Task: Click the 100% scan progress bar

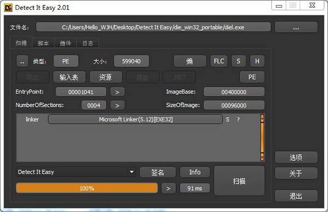Action: (x=87, y=188)
